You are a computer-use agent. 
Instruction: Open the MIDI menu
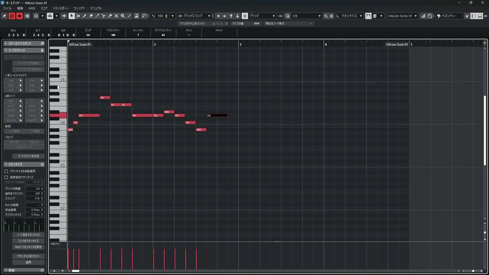point(32,8)
